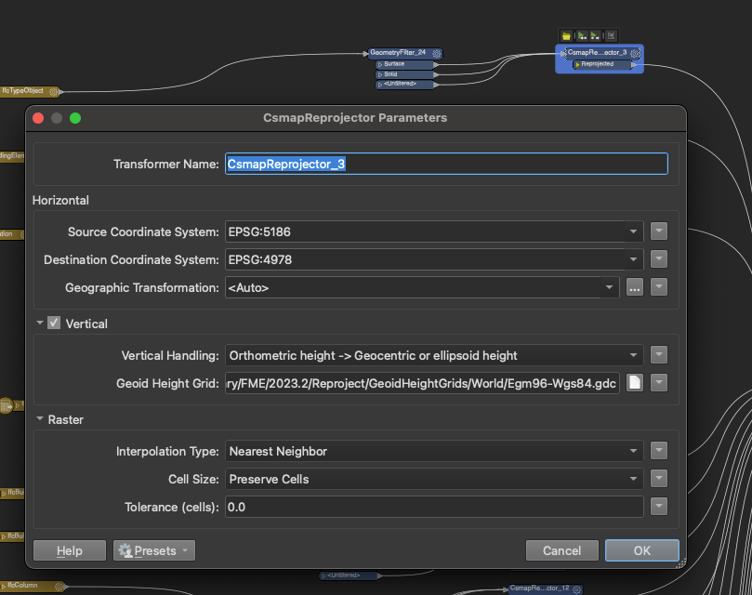
Task: Open the CsmapReprojector_3 gear settings
Action: tap(635, 53)
